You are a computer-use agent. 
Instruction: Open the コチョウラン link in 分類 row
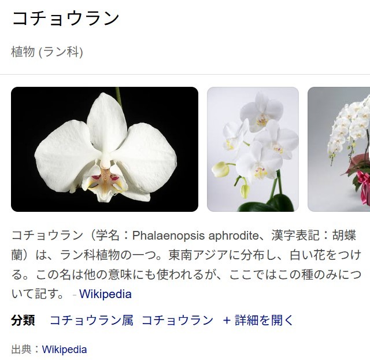tap(177, 321)
